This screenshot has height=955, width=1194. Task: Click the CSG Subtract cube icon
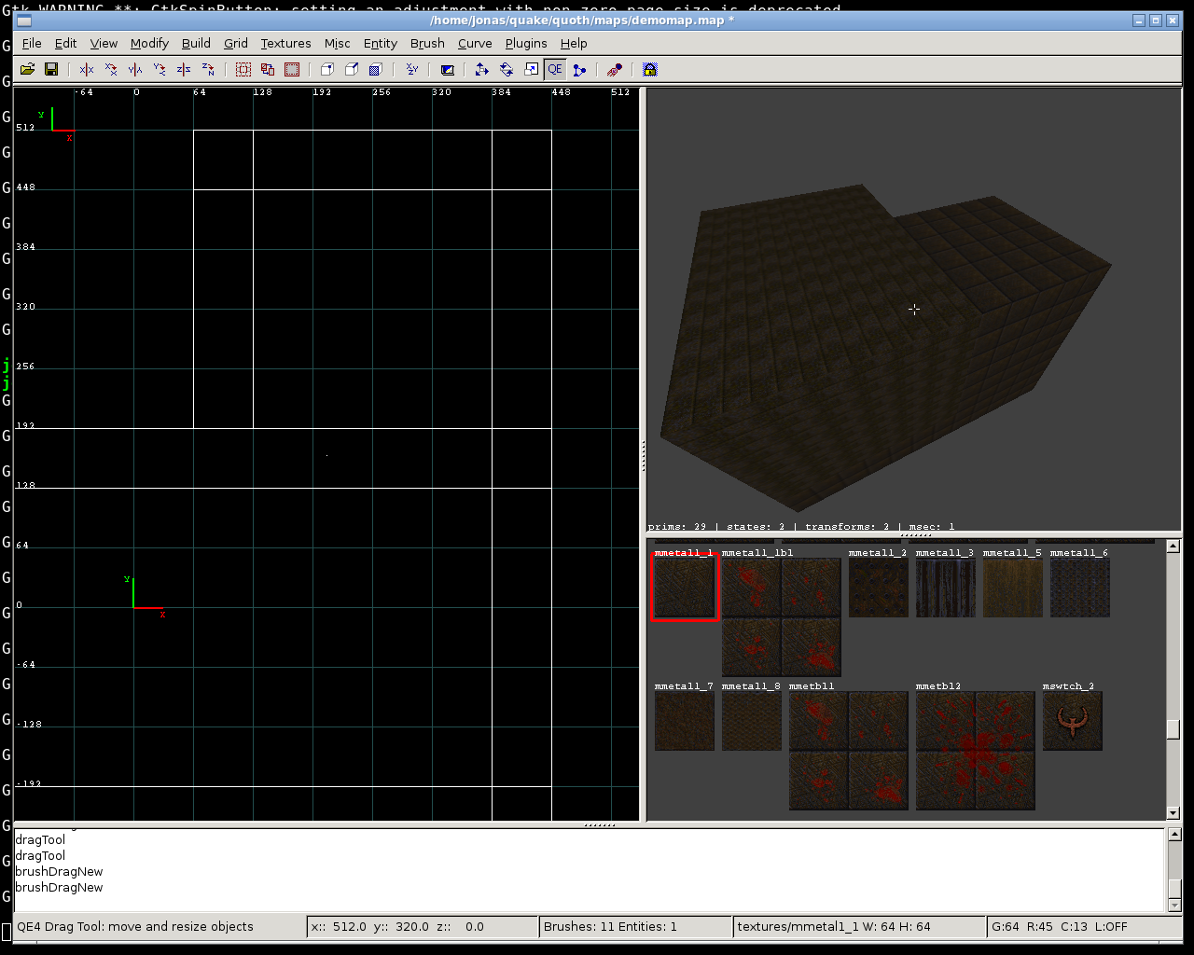pos(327,69)
